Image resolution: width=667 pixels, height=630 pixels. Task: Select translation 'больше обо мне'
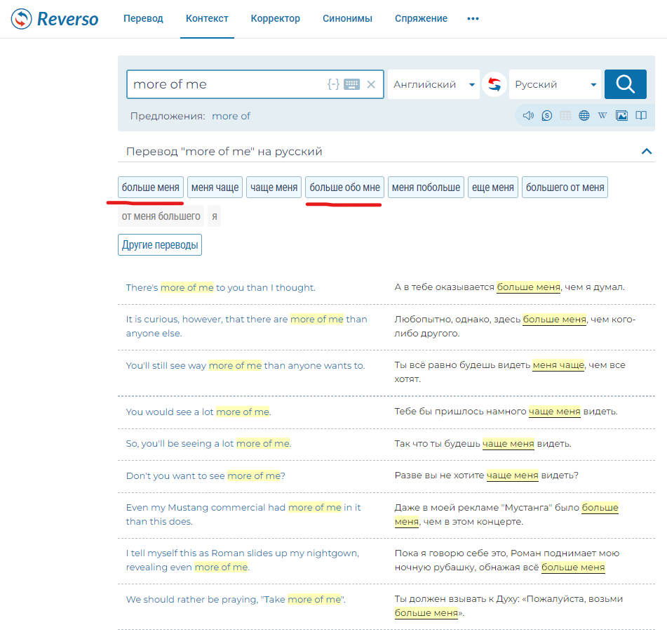click(x=344, y=188)
